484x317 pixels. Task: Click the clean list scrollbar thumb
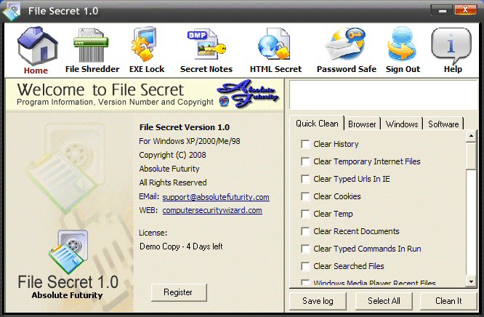471,156
